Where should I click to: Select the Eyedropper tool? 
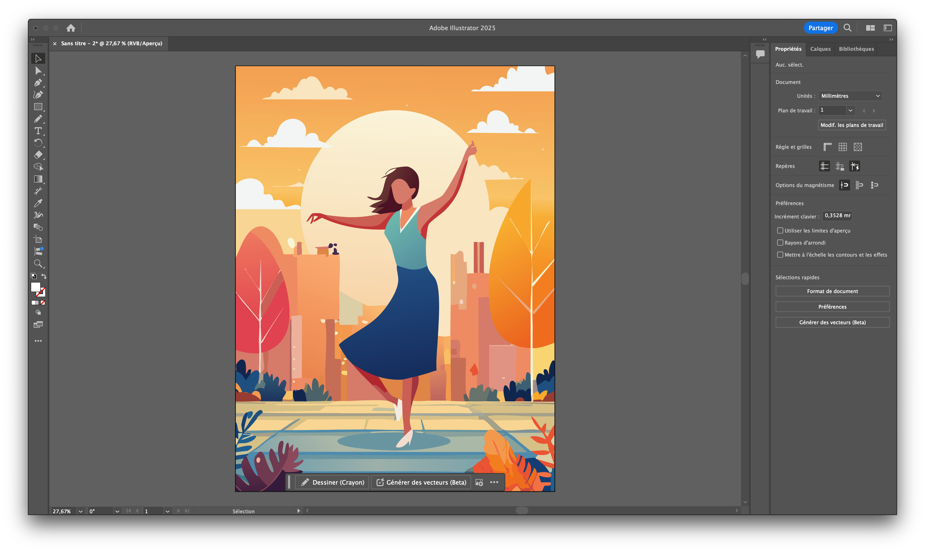coord(38,203)
